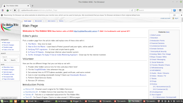Reload the current page
The height and width of the screenshot is (103, 183).
point(132,10)
